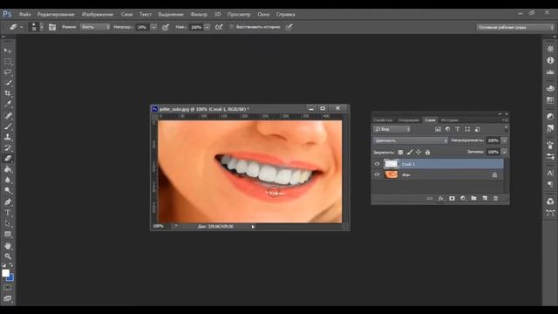Select the Dodge tool
The height and width of the screenshot is (314, 558).
[x=8, y=191]
